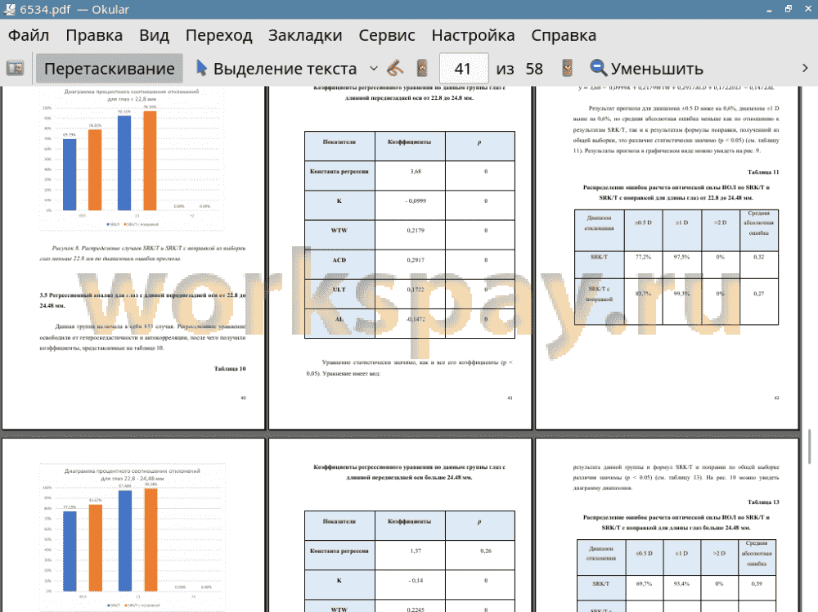This screenshot has height=612, width=818.
Task: Click the 'Таблица 11' label
Action: [762, 172]
